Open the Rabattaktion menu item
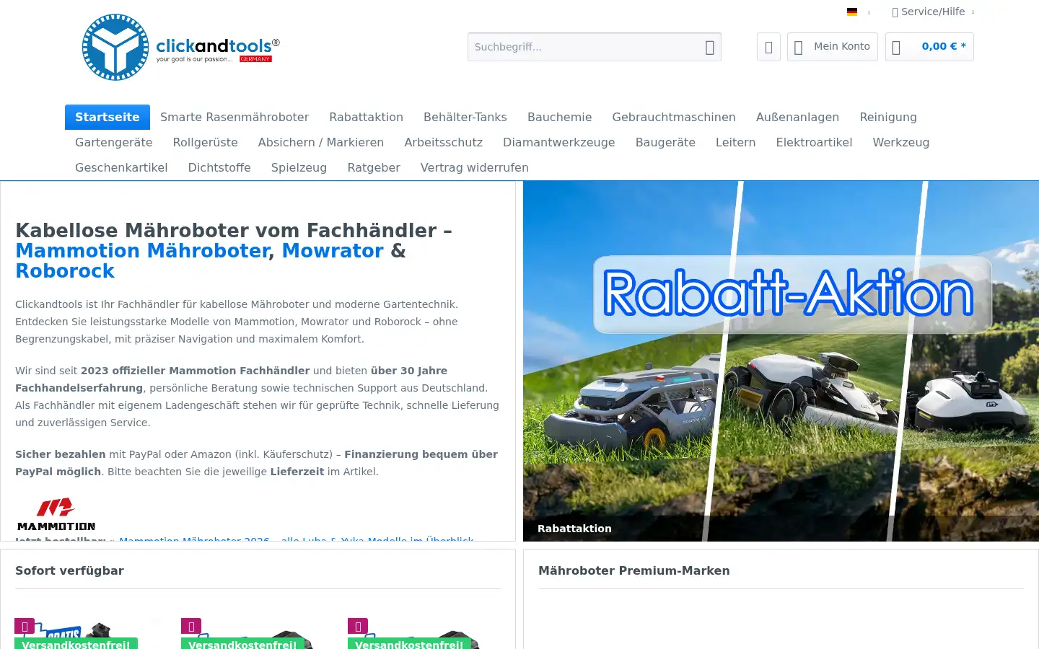 [366, 117]
